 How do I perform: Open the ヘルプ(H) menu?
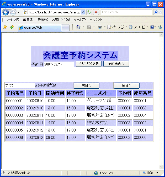96,20
